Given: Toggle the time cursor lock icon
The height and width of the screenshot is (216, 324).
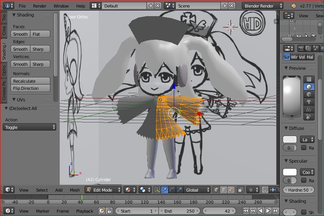Looking at the screenshot, I should (x=109, y=211).
